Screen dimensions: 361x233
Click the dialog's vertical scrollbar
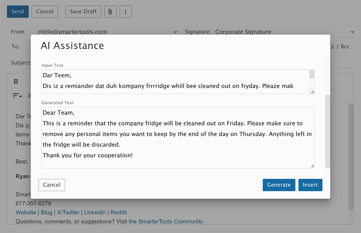[328, 131]
